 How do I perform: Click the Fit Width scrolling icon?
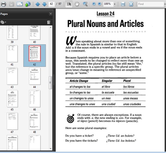point(123,4)
